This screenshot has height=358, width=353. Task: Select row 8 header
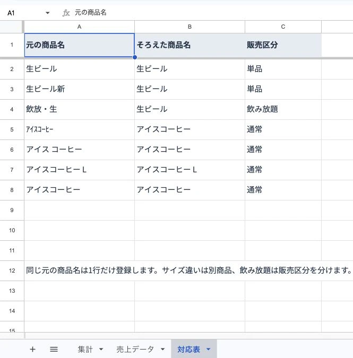click(12, 190)
